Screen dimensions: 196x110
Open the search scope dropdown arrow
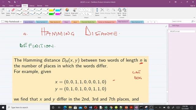[x=194, y=21]
